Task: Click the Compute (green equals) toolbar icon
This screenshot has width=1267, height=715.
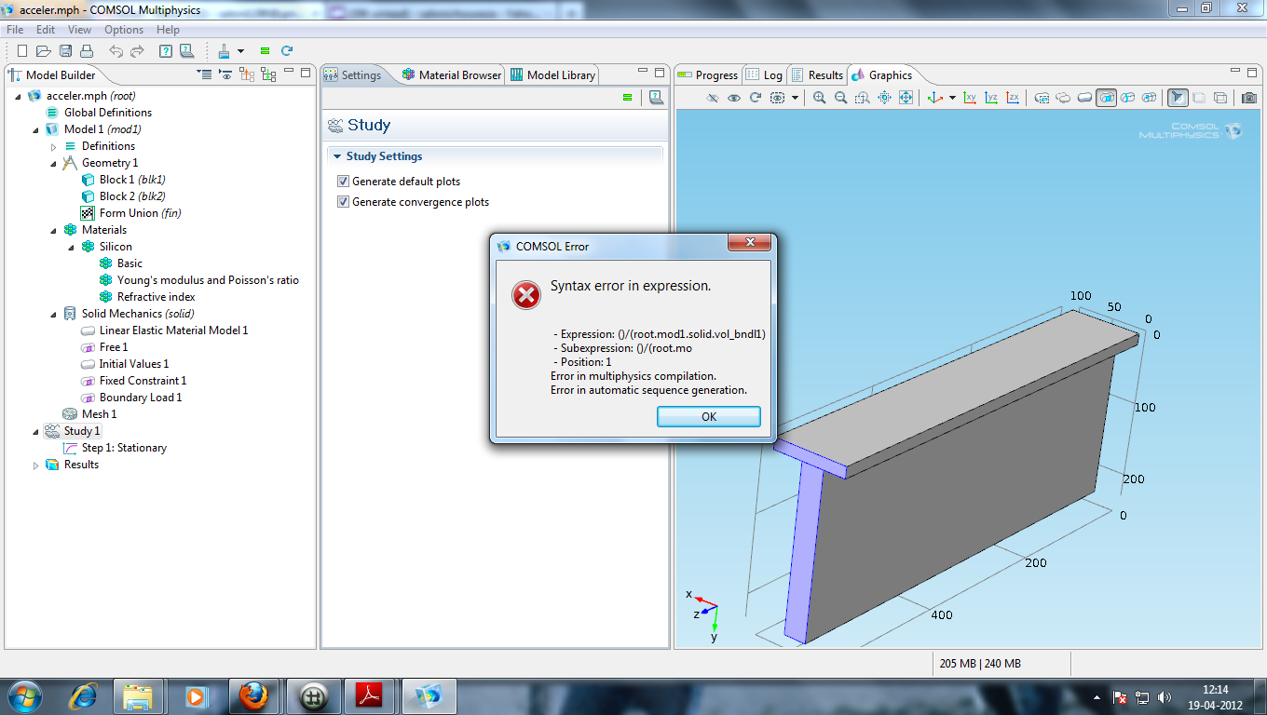Action: point(265,51)
